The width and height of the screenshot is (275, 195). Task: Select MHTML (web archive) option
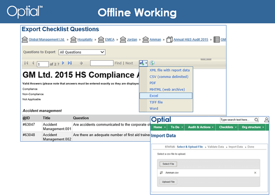[167, 89]
